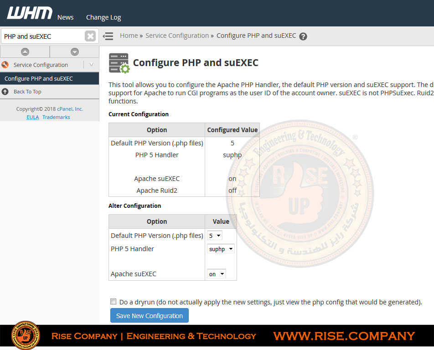434x350 pixels.
Task: Enable the Do a dryrun checkbox
Action: tap(113, 301)
